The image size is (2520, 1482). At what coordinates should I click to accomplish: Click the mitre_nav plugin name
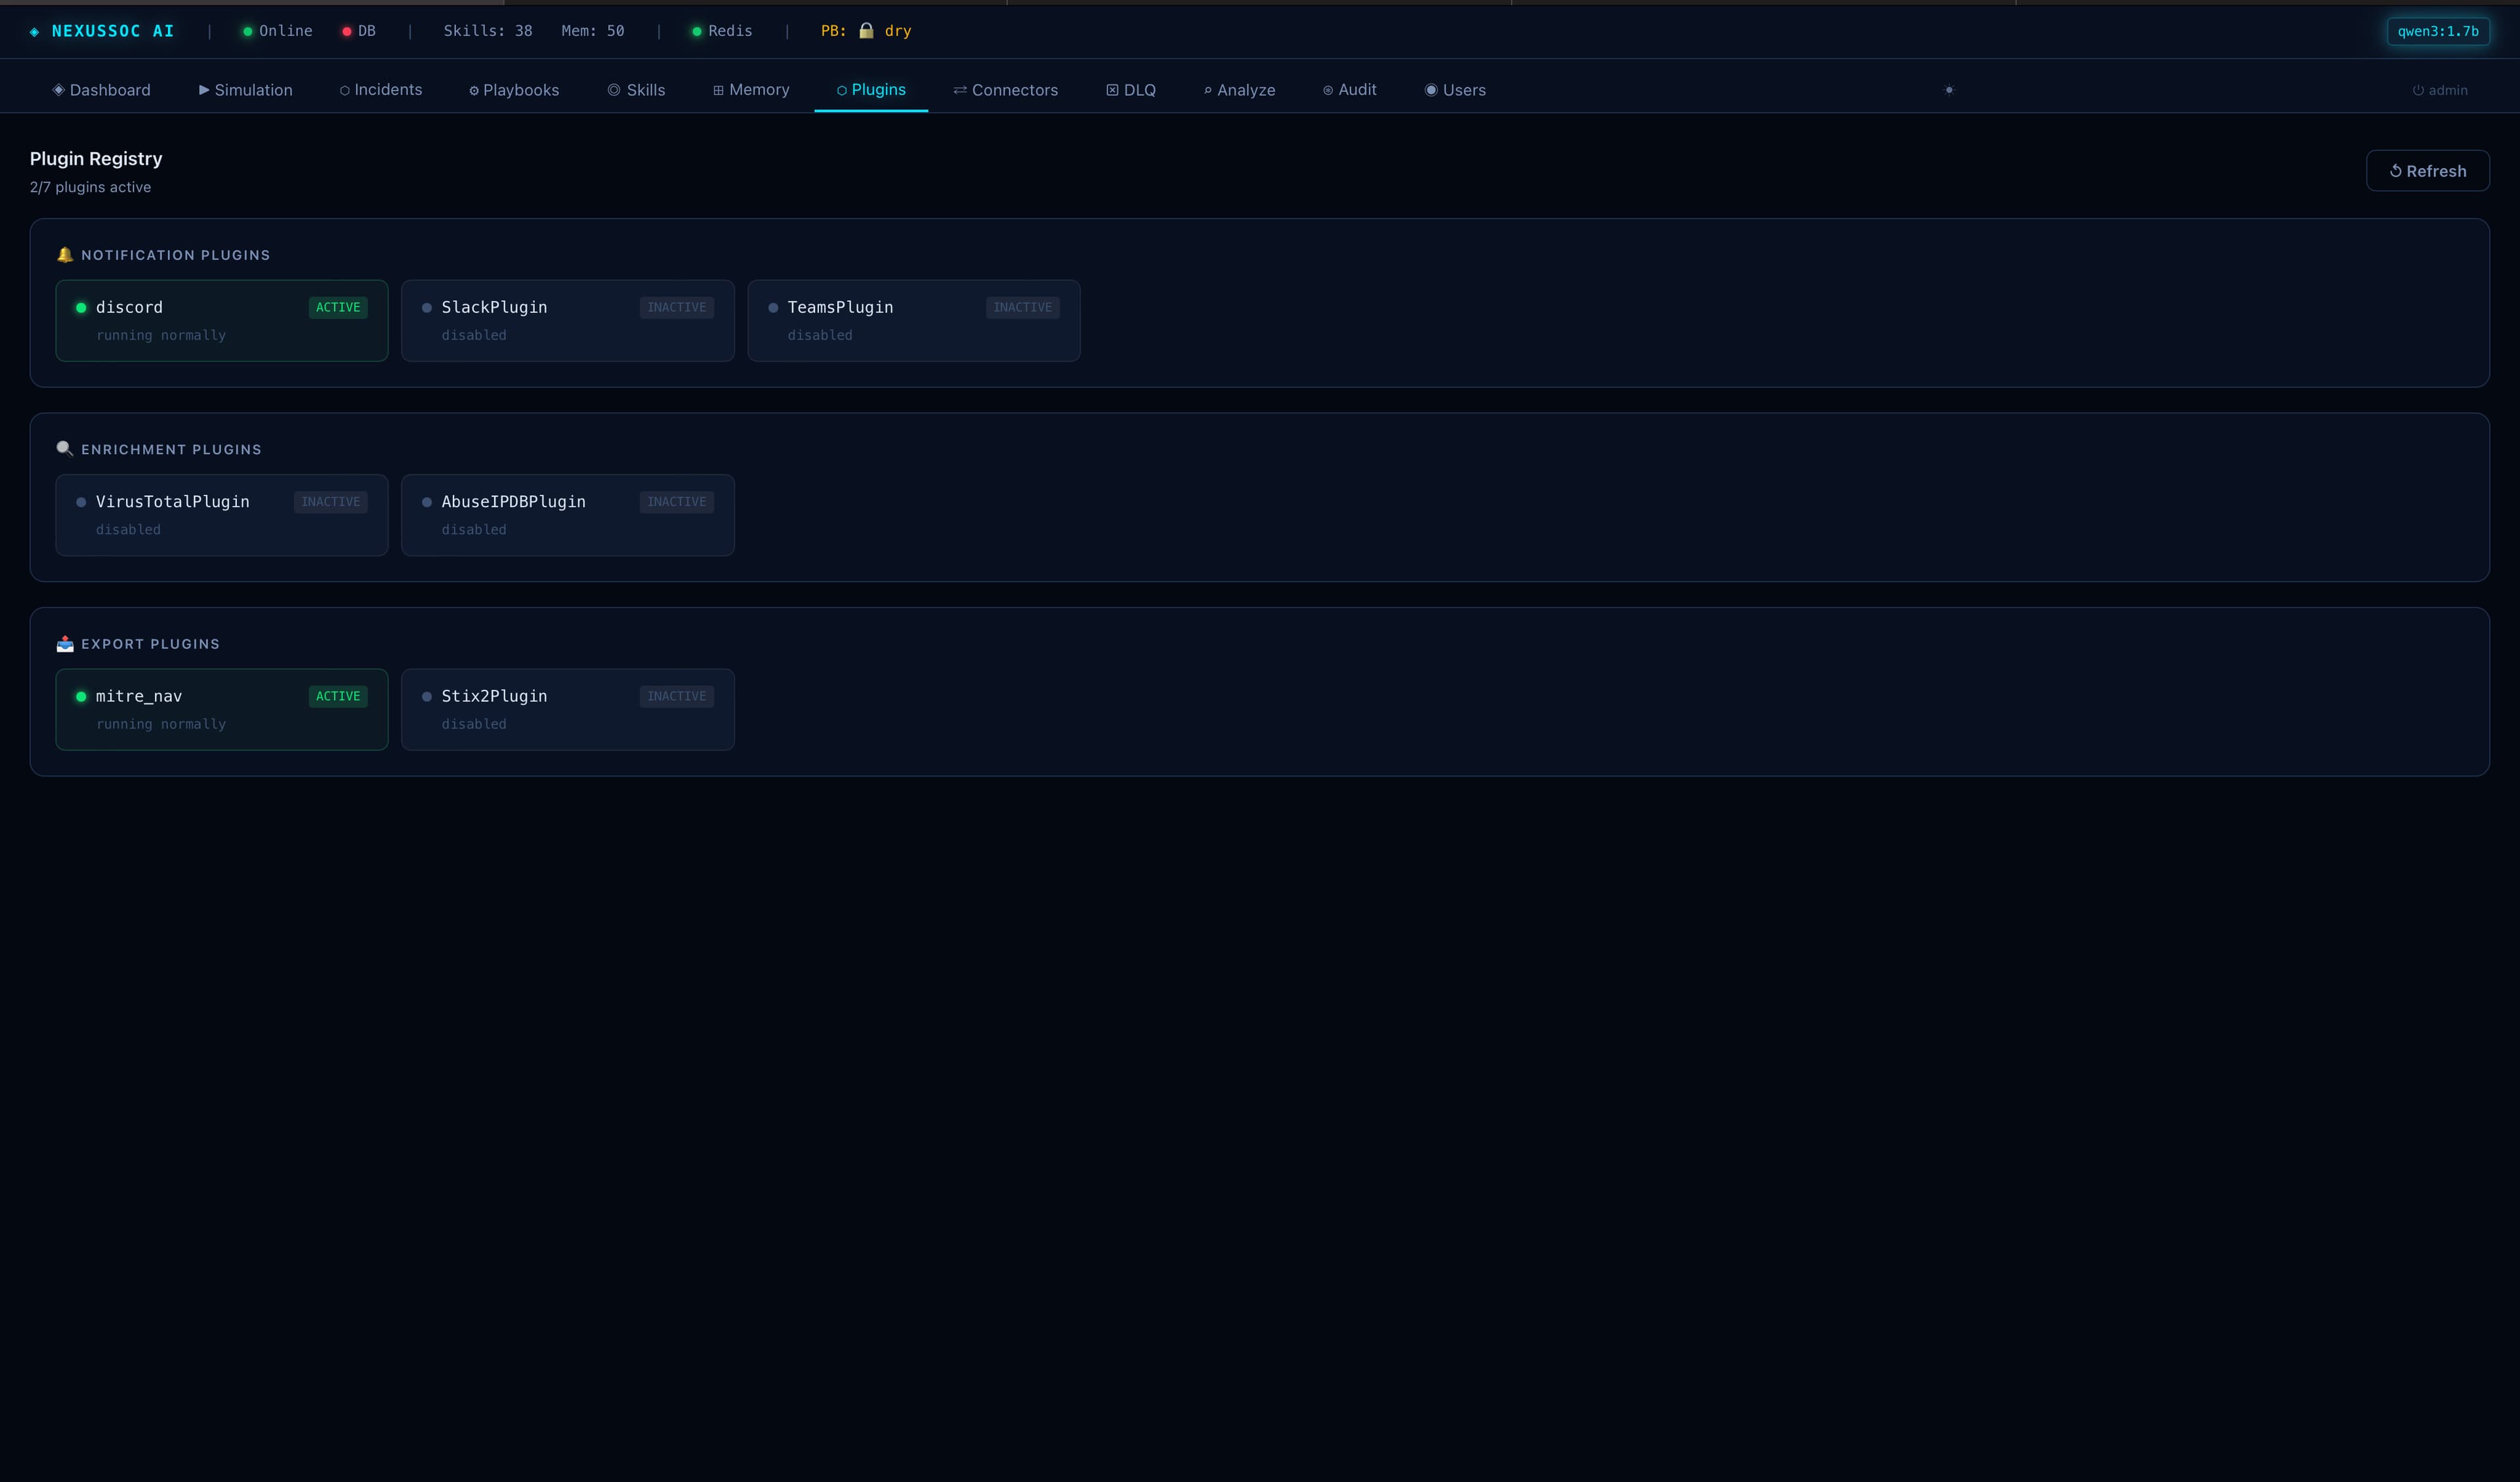139,697
